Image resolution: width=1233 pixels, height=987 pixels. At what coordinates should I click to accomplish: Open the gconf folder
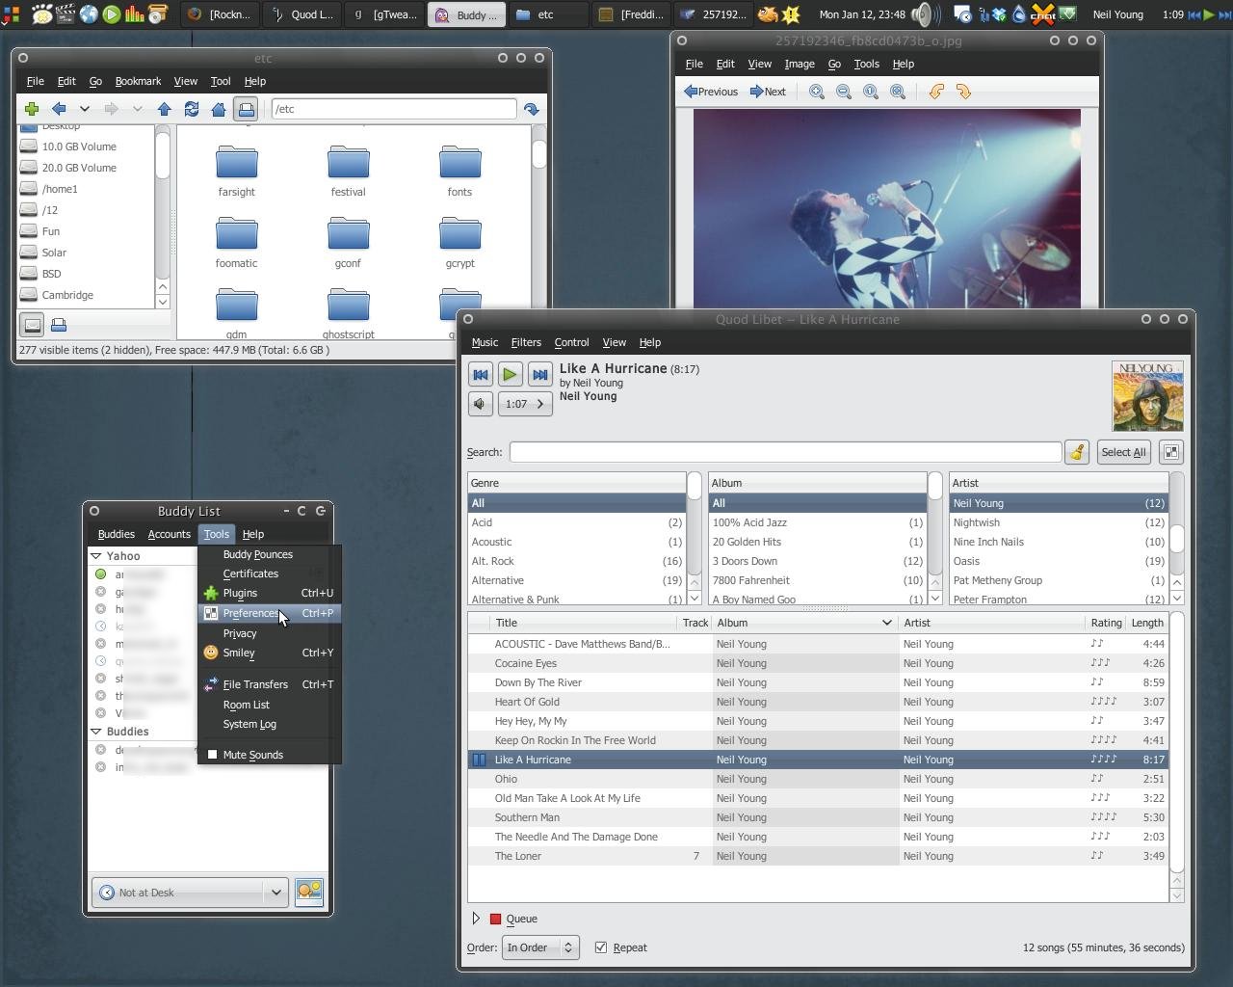pos(348,243)
